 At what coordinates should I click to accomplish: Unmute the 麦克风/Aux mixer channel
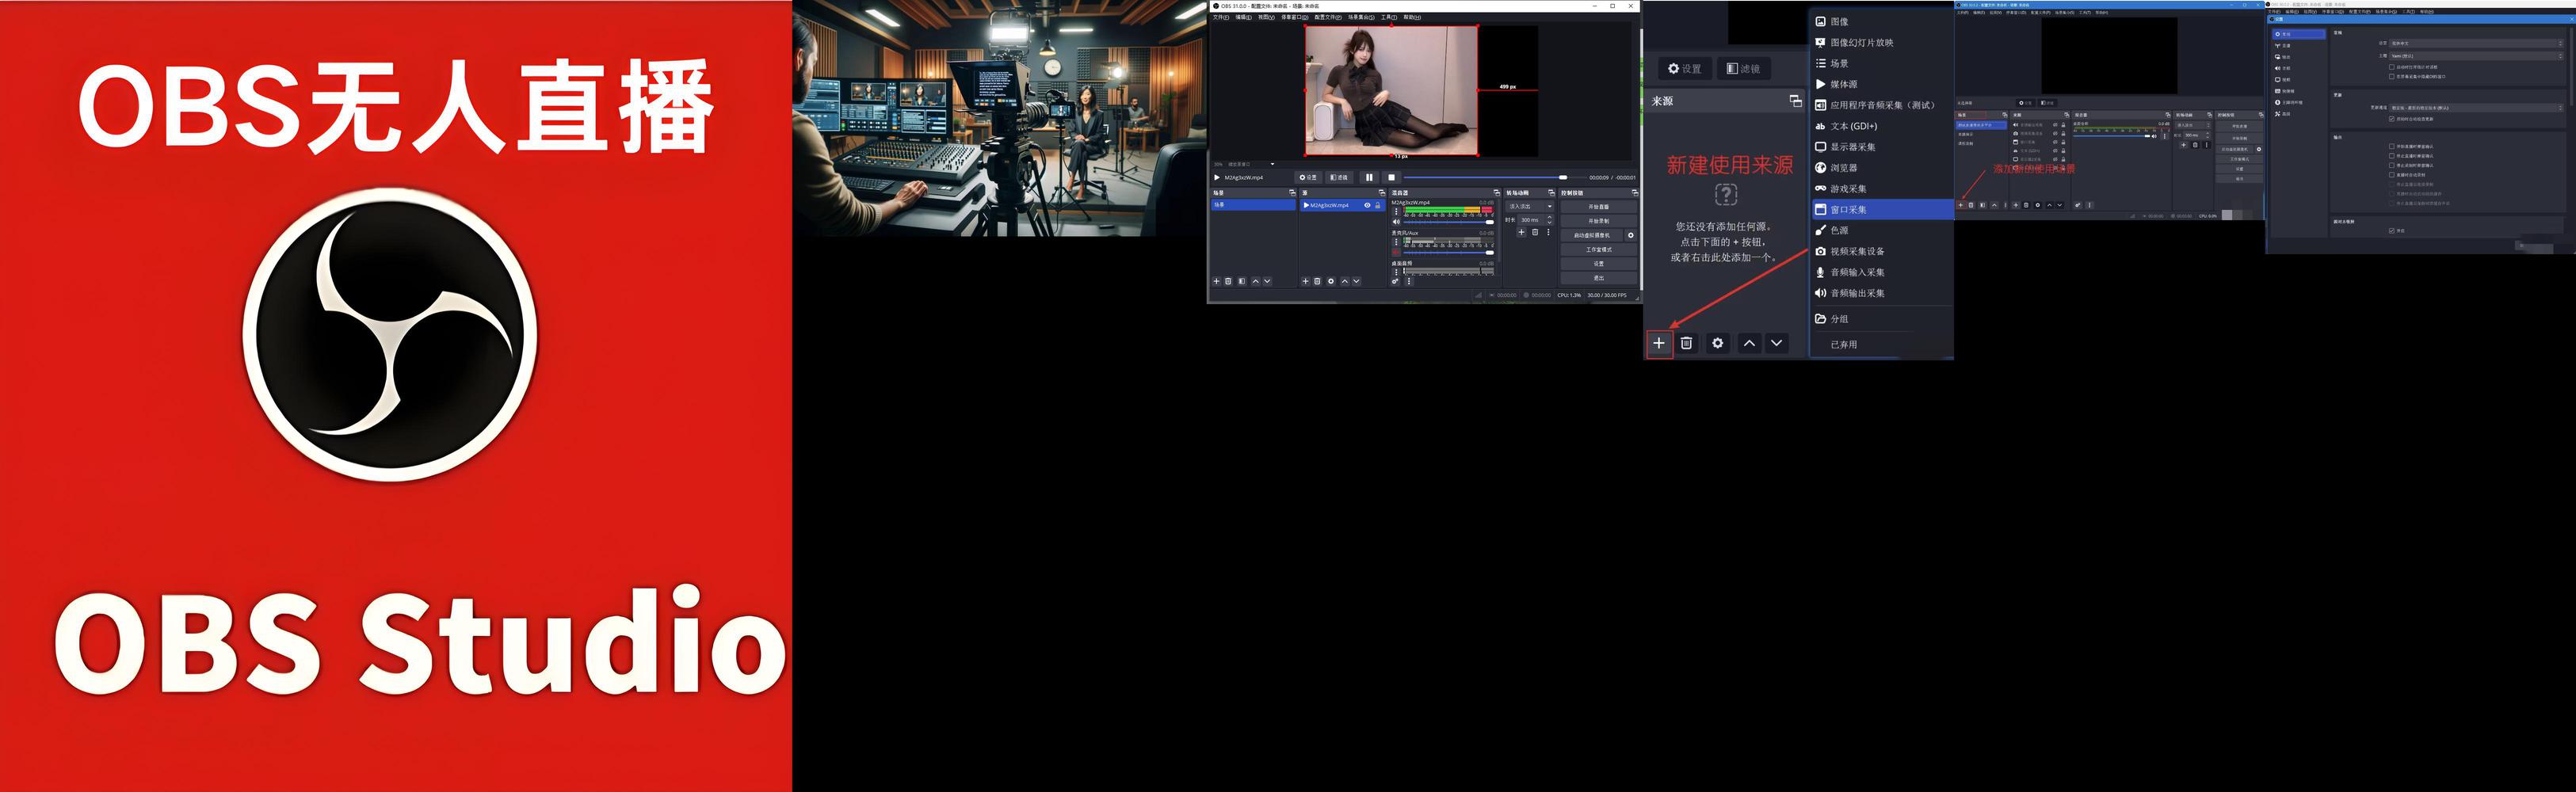1396,253
